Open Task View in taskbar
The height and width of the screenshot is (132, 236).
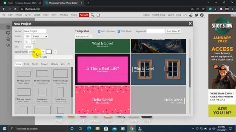click(x=80, y=129)
